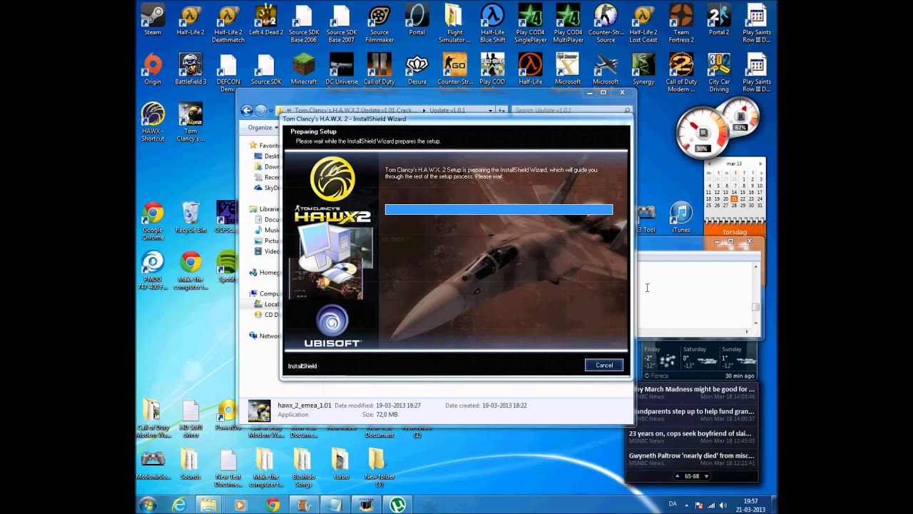This screenshot has width=913, height=514.
Task: Select Network in Explorer navigation pane
Action: 265,336
